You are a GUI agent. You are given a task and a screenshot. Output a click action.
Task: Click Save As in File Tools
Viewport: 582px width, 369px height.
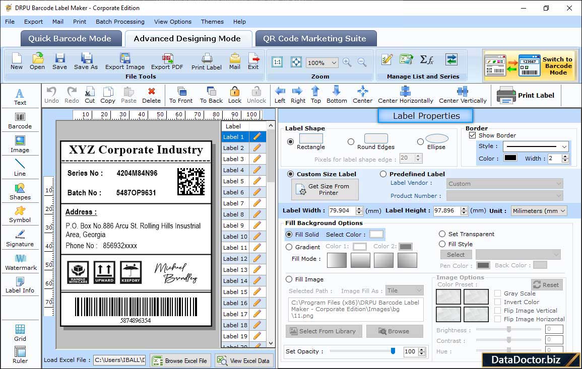[86, 61]
